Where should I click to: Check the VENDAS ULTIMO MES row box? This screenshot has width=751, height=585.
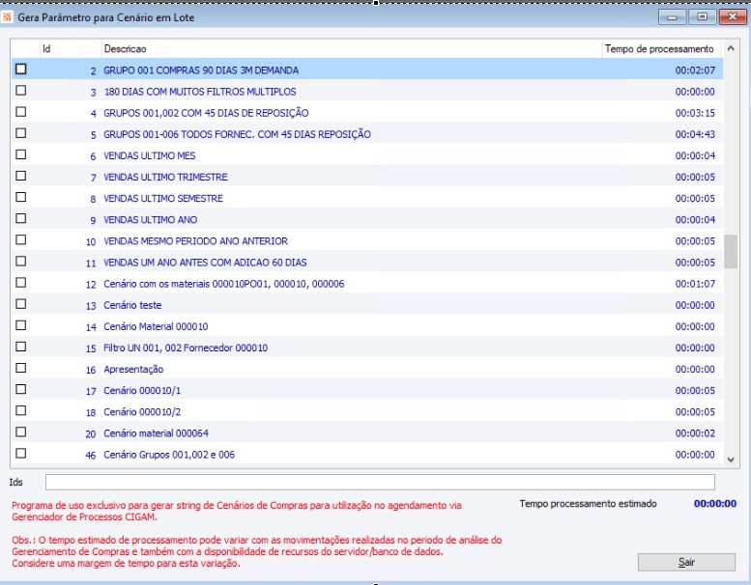click(x=20, y=154)
